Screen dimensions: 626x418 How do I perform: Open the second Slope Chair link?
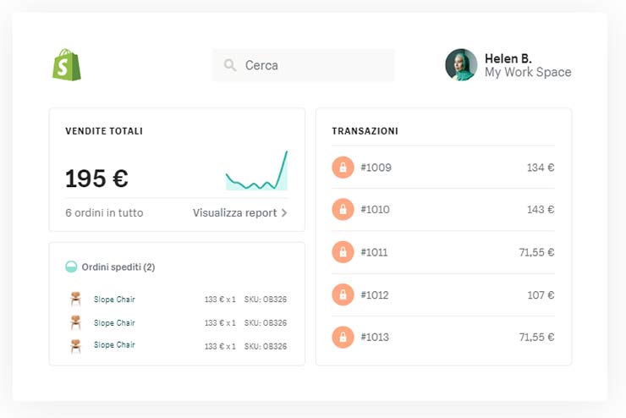114,322
